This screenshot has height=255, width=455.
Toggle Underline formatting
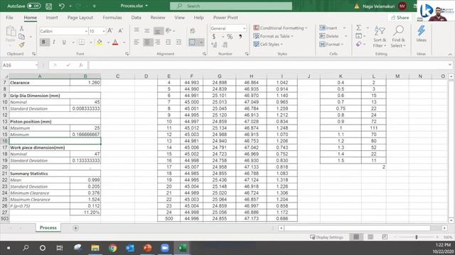tap(64, 42)
